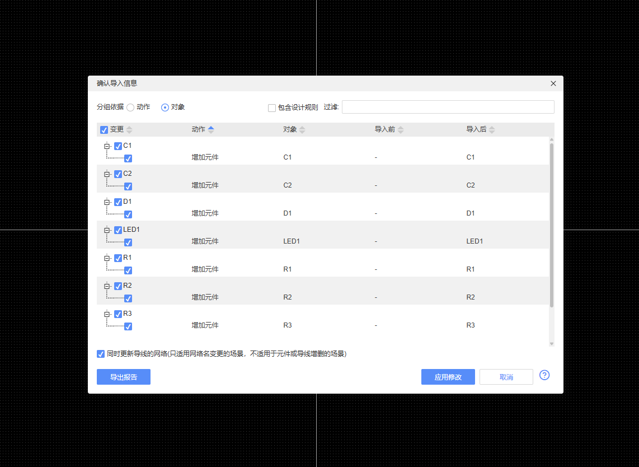Uncheck child checkbox under R3
This screenshot has height=467, width=639.
[x=128, y=326]
